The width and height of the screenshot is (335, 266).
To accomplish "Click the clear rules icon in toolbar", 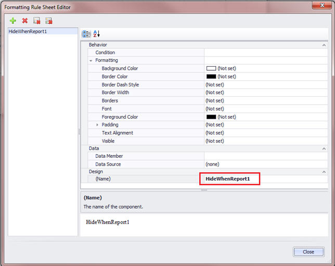I will click(x=36, y=20).
